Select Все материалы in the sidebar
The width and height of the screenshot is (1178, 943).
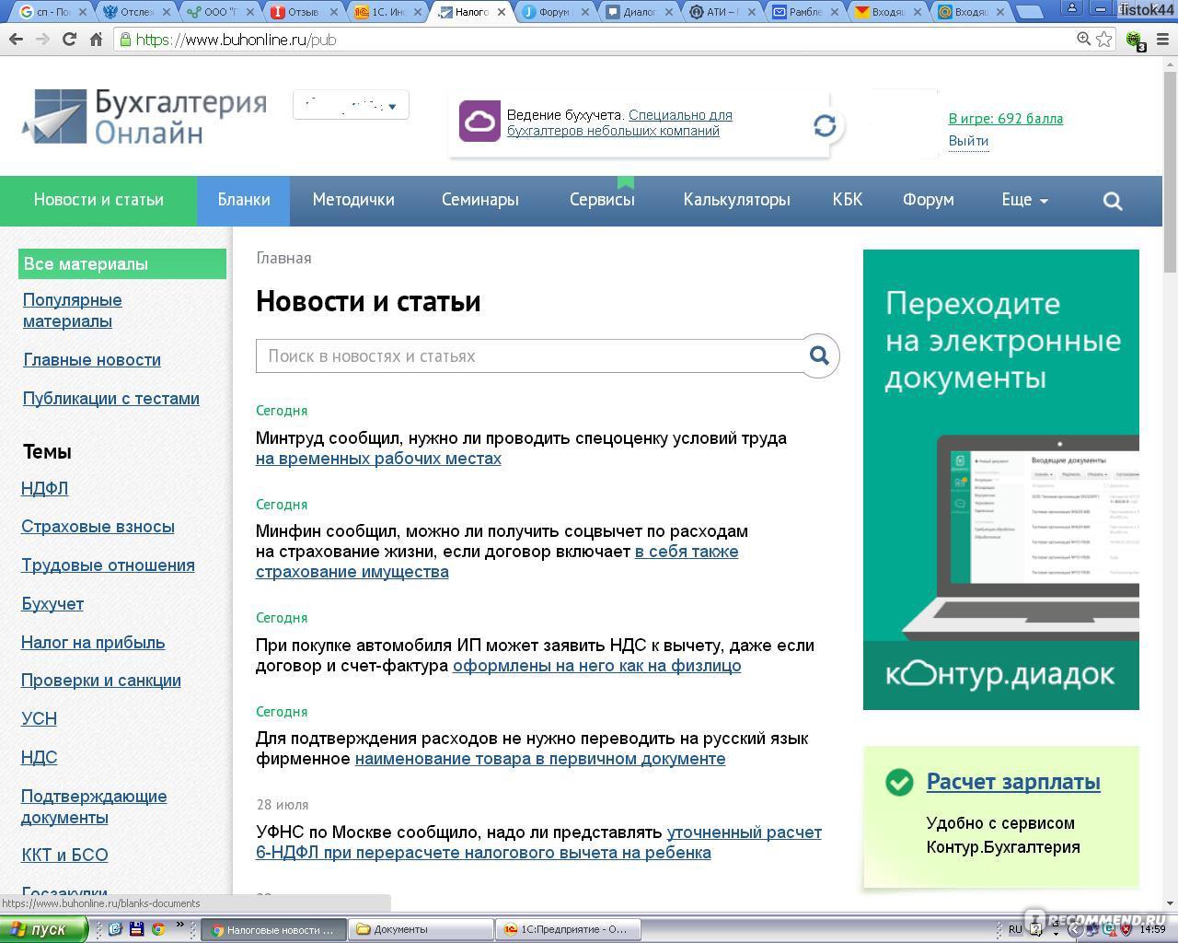pyautogui.click(x=122, y=264)
